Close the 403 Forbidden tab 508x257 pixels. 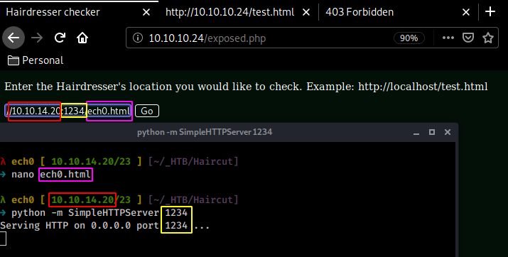click(x=466, y=12)
